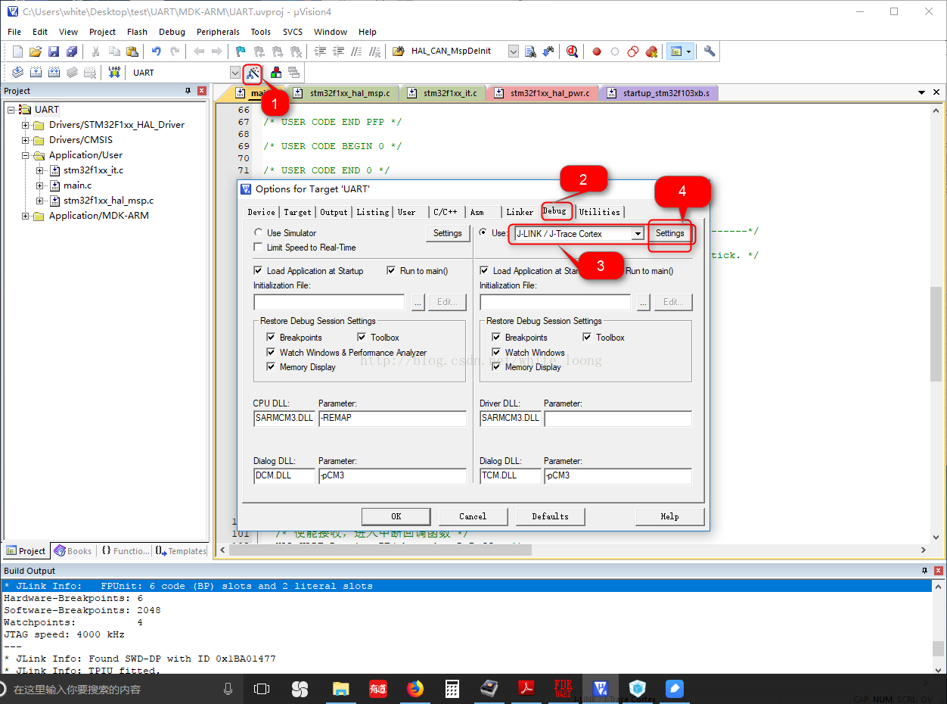Click the Save file toolbar icon
Screen dimensions: 947x704
54,51
